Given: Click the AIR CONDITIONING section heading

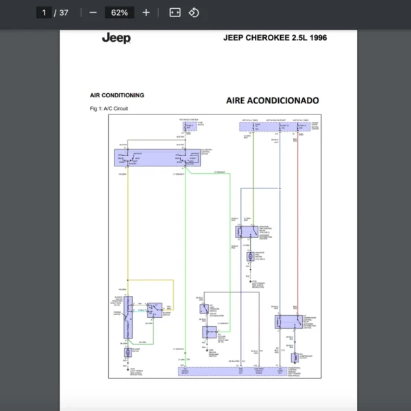Looking at the screenshot, I should click(x=117, y=95).
